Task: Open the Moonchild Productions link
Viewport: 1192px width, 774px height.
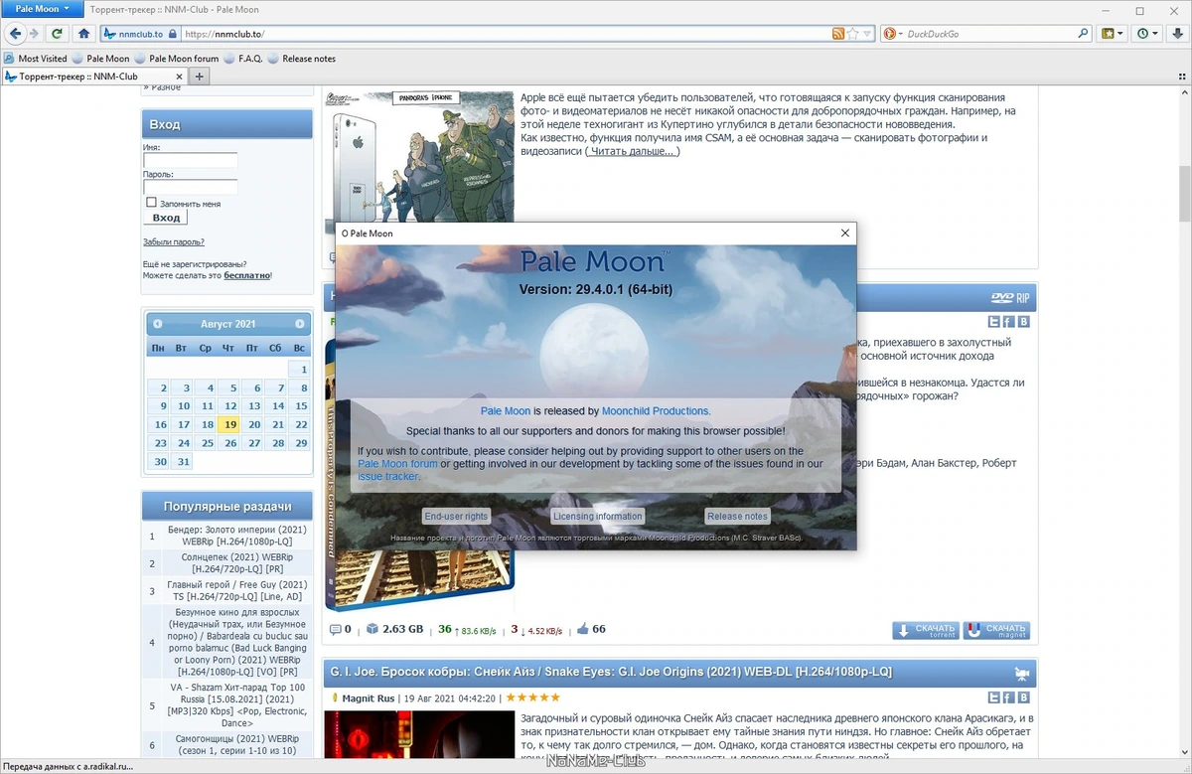Action: (x=657, y=410)
